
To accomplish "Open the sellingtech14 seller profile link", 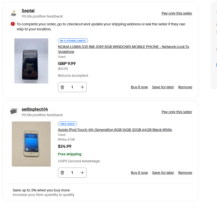I will click(35, 109).
